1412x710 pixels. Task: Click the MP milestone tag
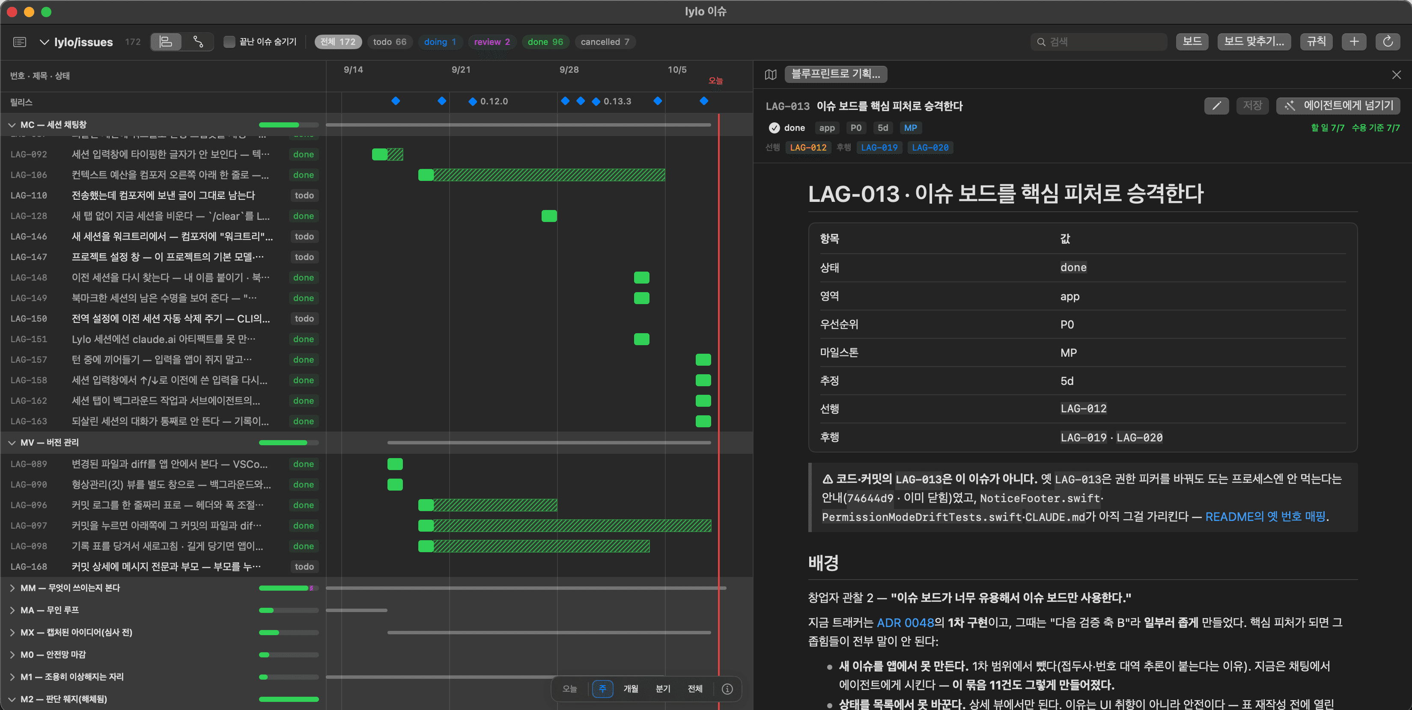911,127
